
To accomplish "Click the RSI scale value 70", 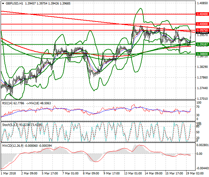I will coord(198,107).
